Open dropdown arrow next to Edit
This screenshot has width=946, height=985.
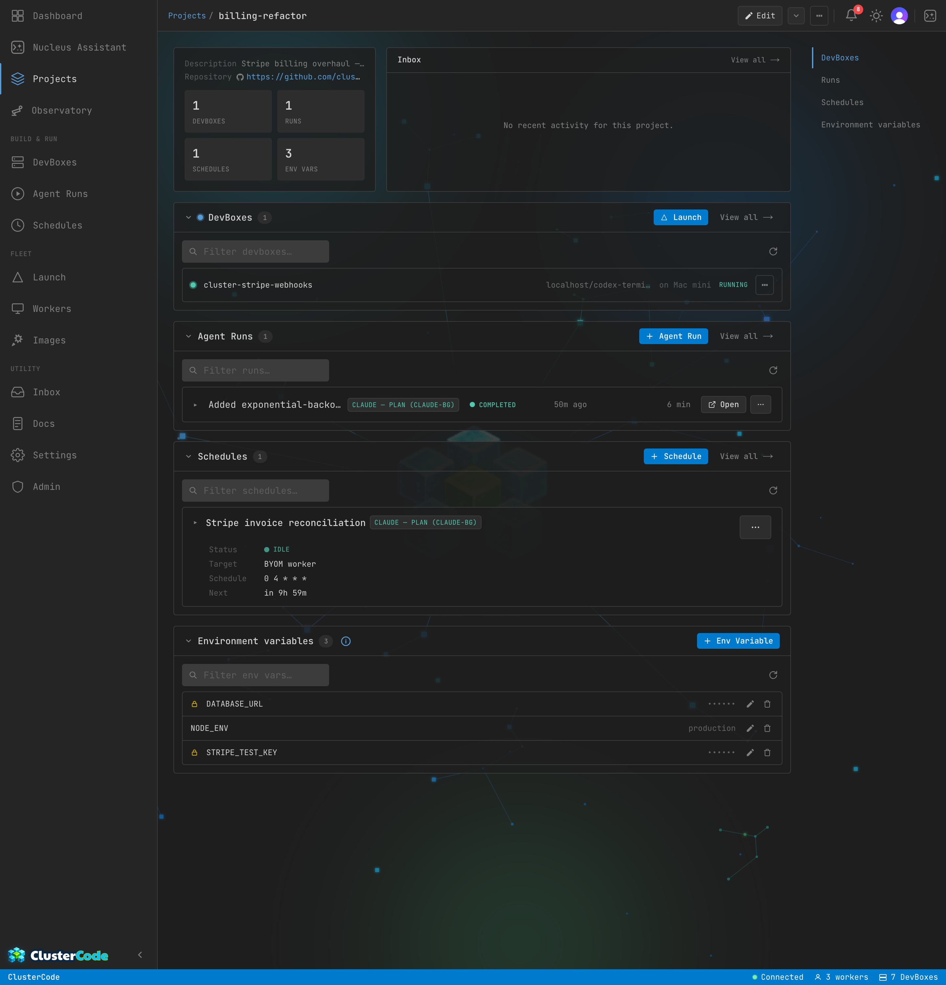pos(796,15)
